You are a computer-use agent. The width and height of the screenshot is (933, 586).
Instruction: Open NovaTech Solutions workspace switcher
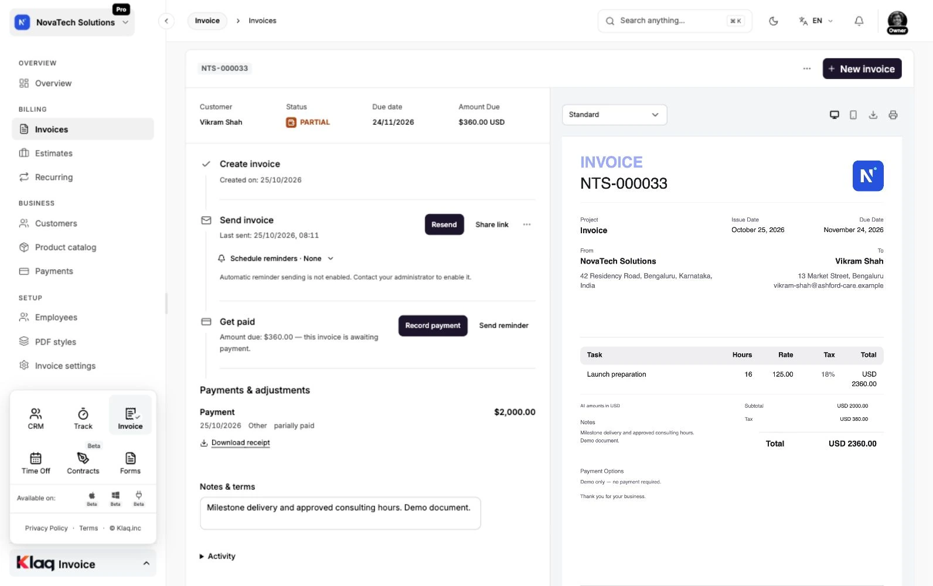pyautogui.click(x=72, y=22)
